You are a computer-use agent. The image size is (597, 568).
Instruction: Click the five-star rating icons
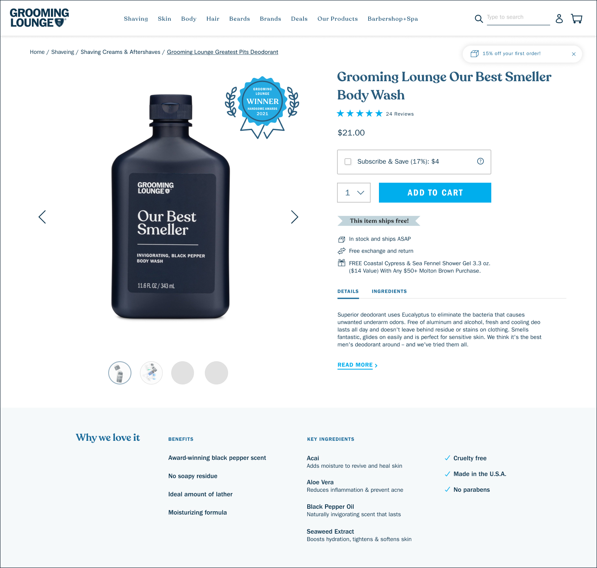tap(359, 114)
